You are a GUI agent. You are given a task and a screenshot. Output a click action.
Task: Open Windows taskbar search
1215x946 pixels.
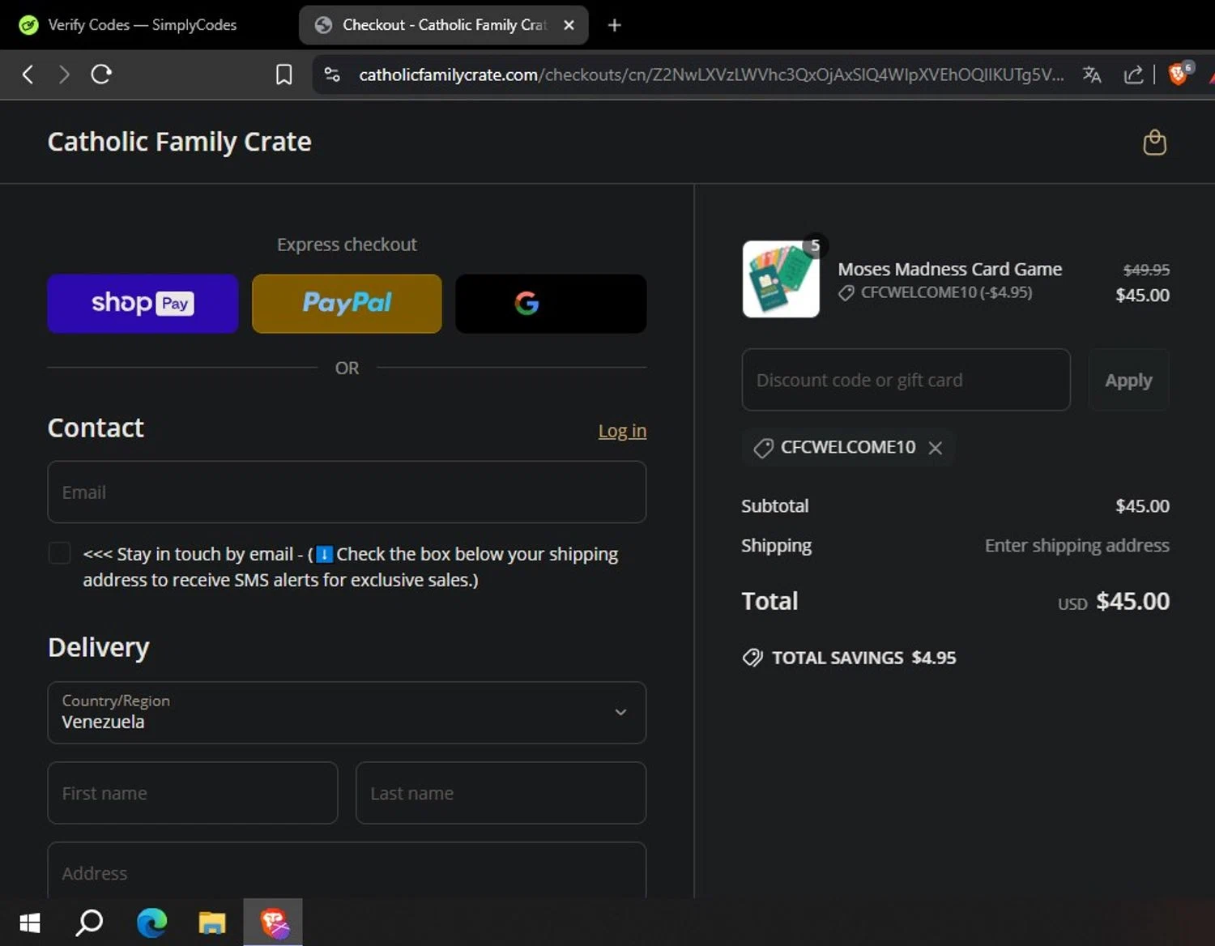89,923
